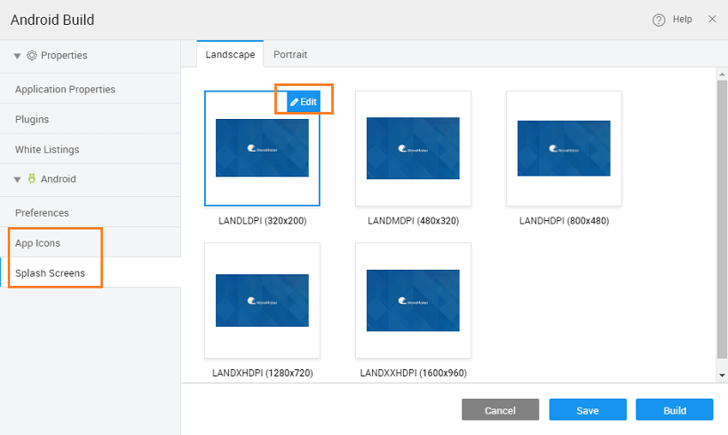Select the LANDMDPI (480x320) thumbnail
728x435 pixels.
(413, 148)
